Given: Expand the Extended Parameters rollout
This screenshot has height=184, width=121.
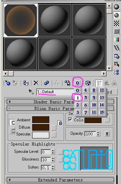Looking at the screenshot, I should coord(60,180).
